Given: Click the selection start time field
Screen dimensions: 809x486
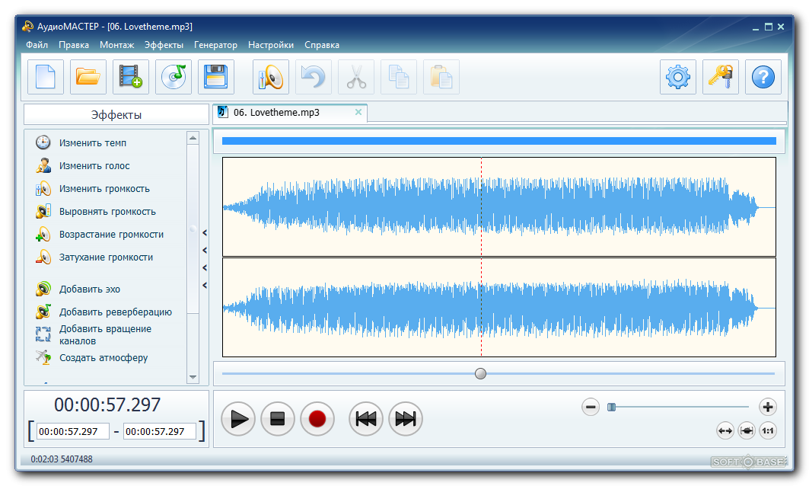Looking at the screenshot, I should [x=73, y=431].
